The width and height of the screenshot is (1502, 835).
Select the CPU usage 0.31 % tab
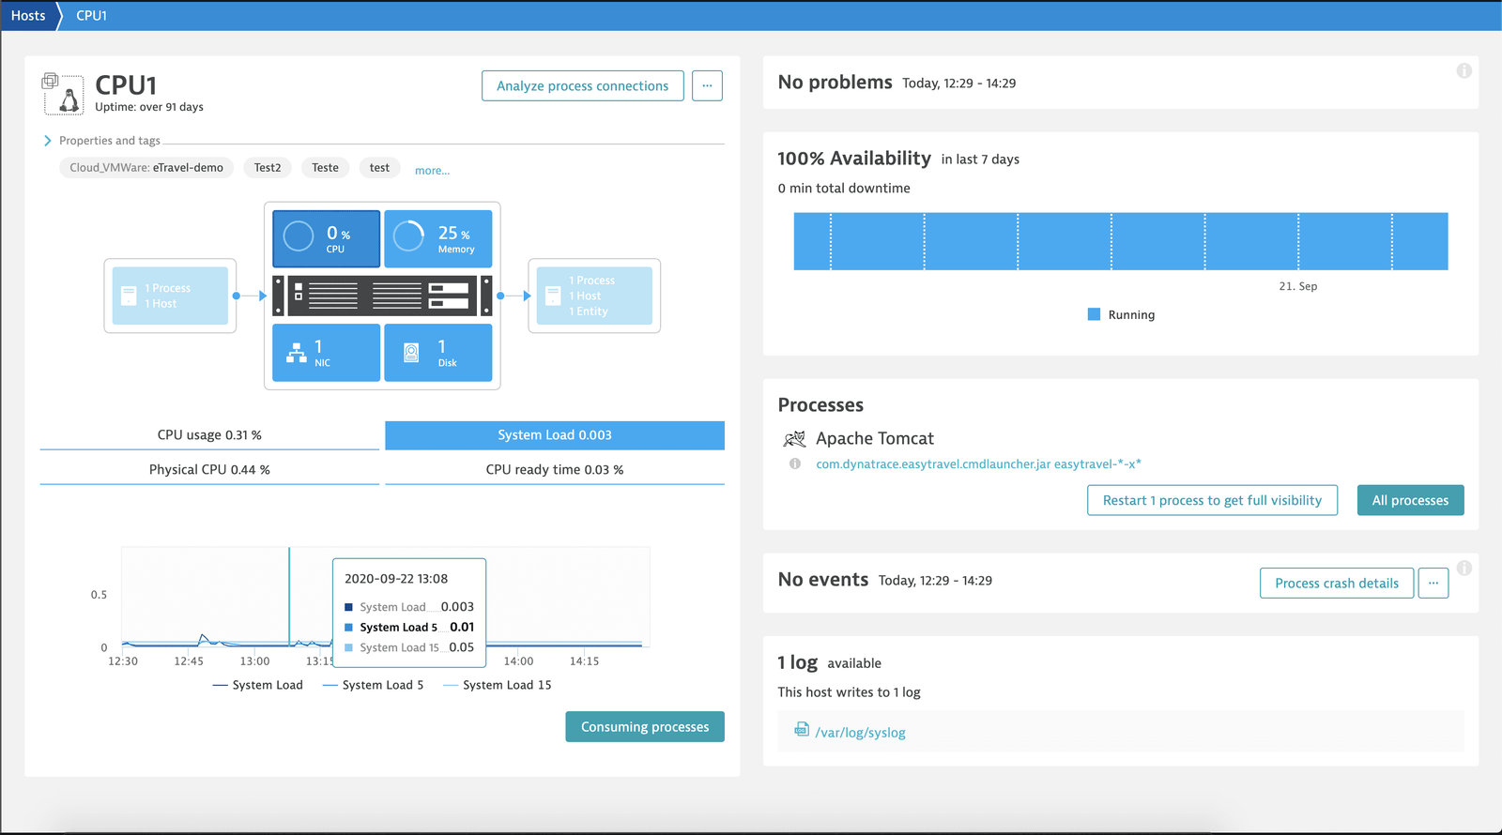point(209,434)
